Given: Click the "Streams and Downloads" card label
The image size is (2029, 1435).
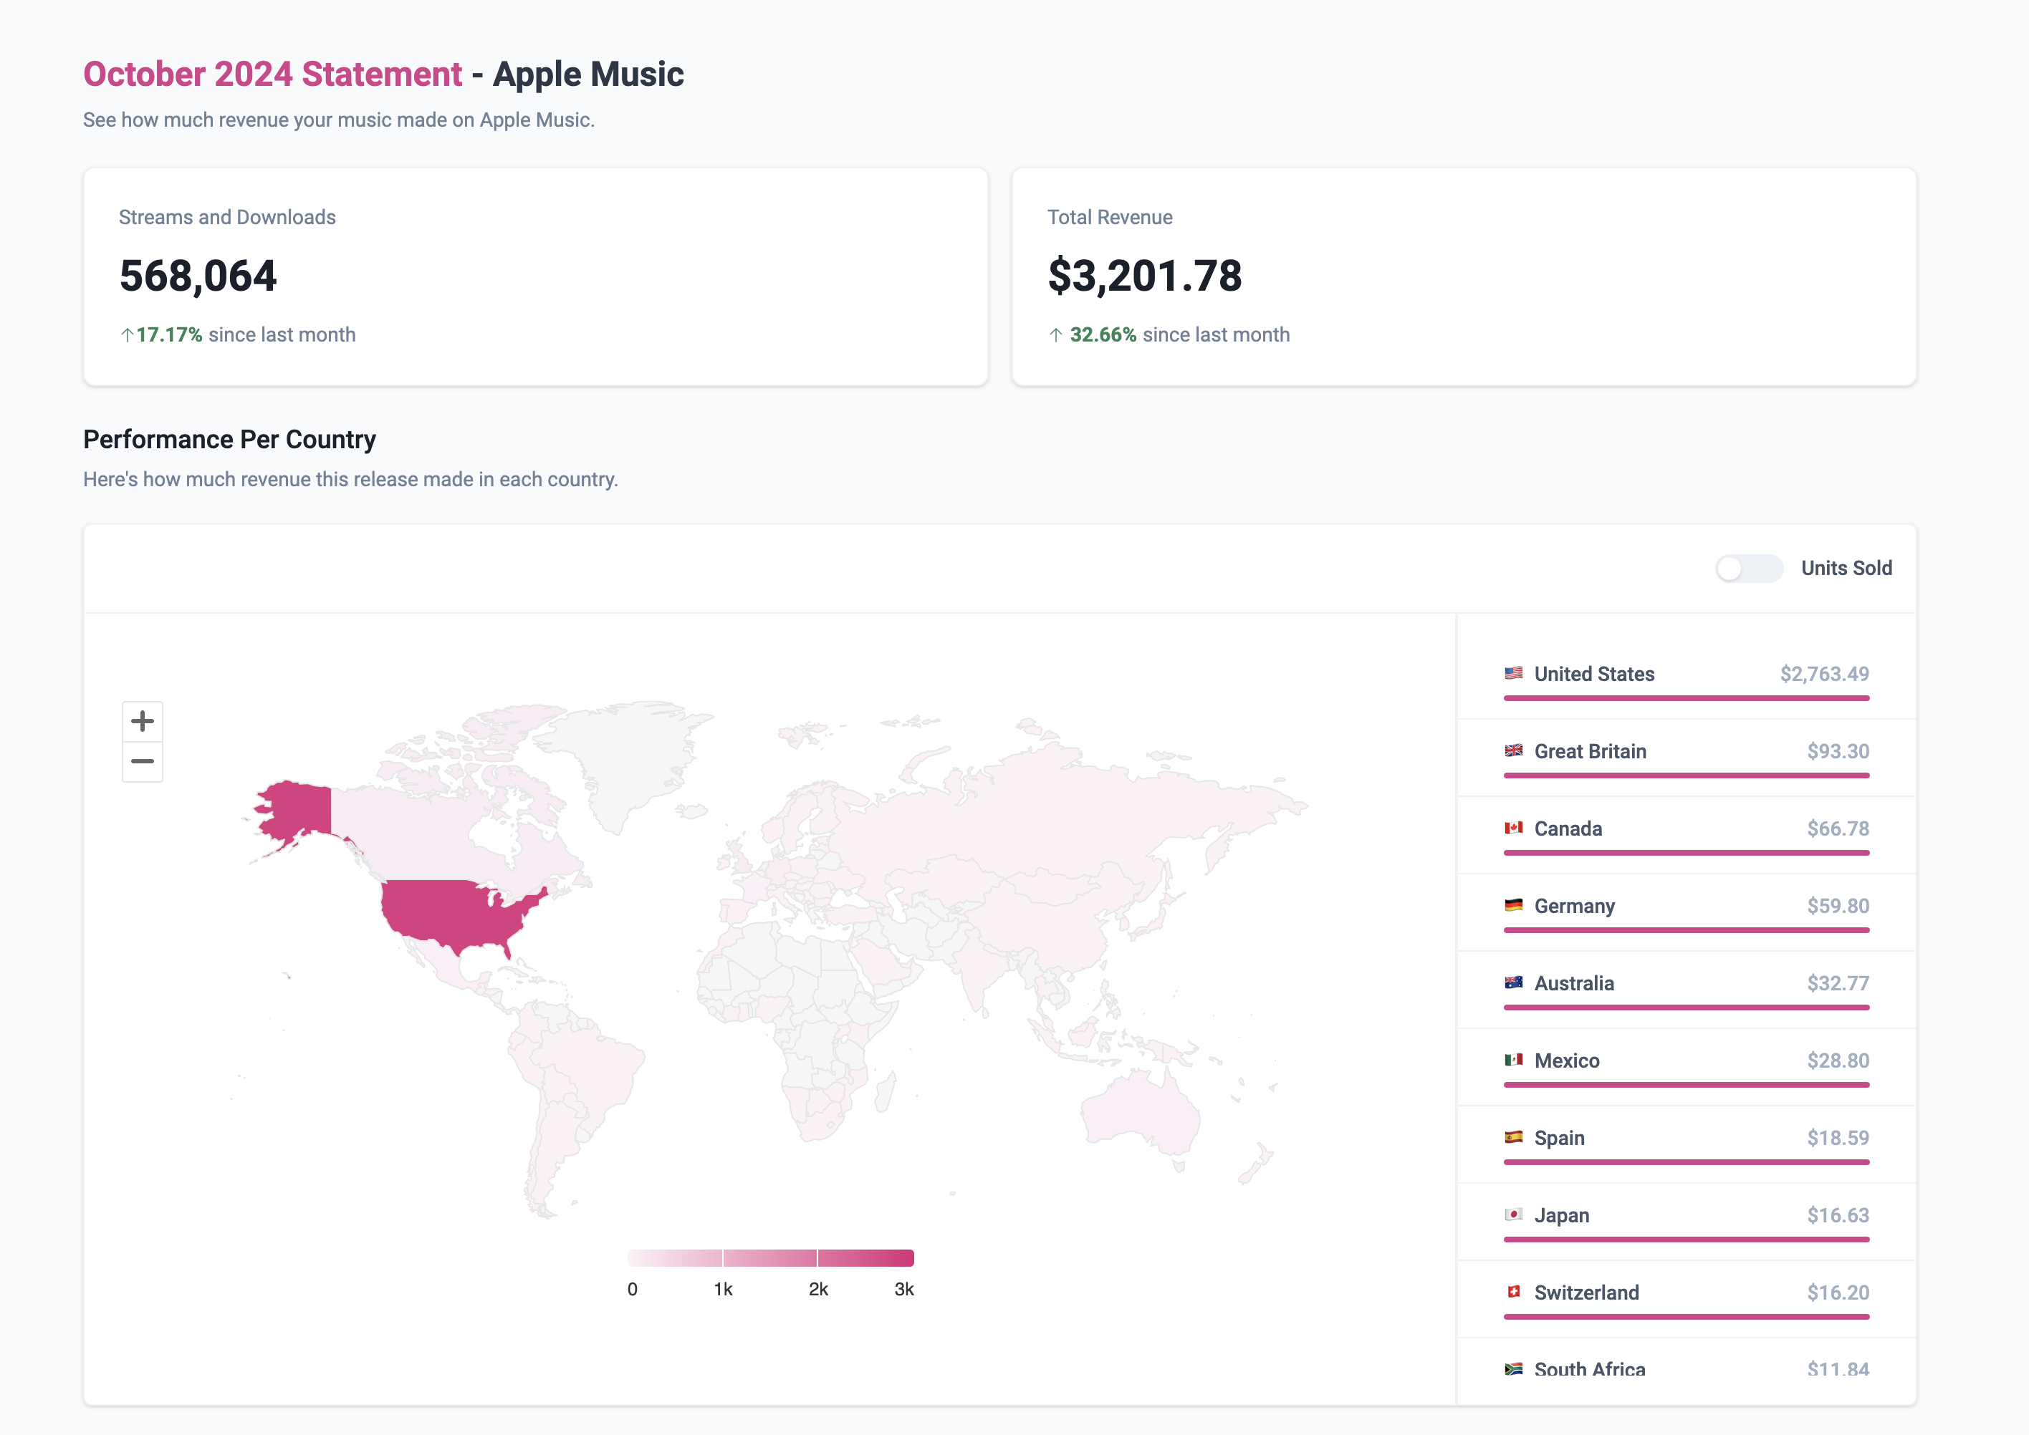Looking at the screenshot, I should (x=227, y=218).
